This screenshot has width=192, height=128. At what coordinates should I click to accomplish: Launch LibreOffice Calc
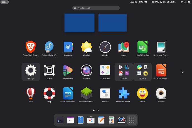pos(142,49)
